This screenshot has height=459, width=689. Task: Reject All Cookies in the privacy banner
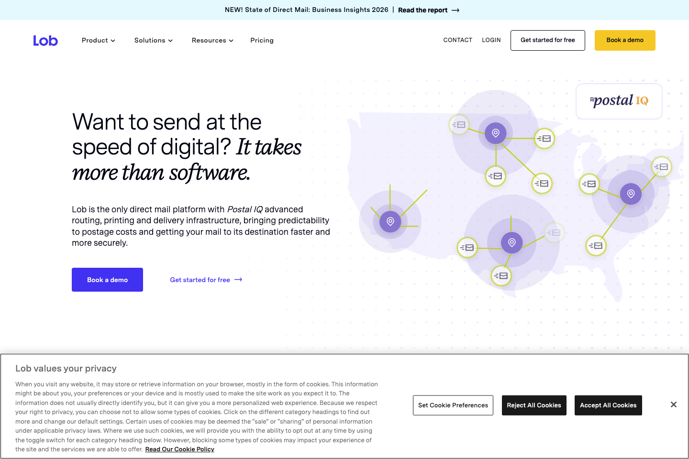point(534,405)
